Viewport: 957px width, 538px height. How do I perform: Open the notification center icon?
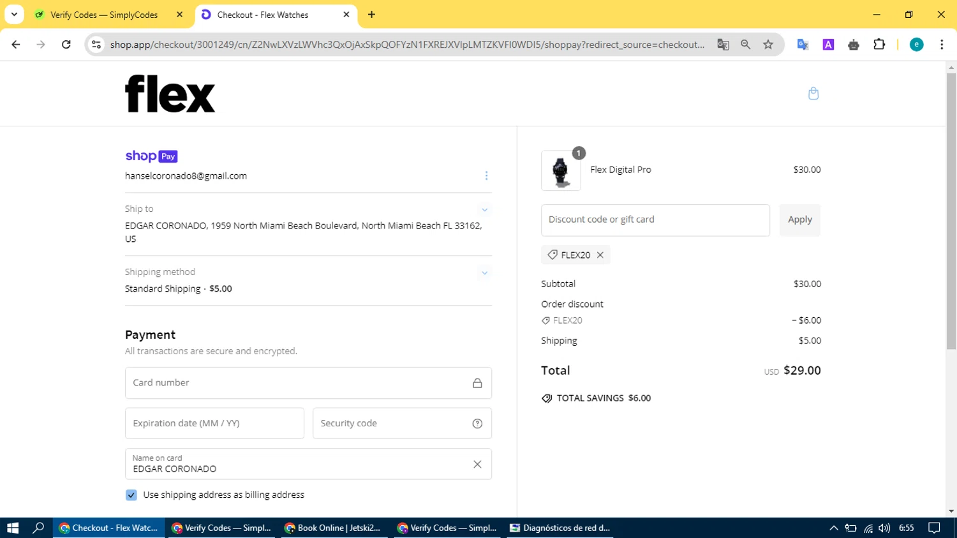(935, 528)
